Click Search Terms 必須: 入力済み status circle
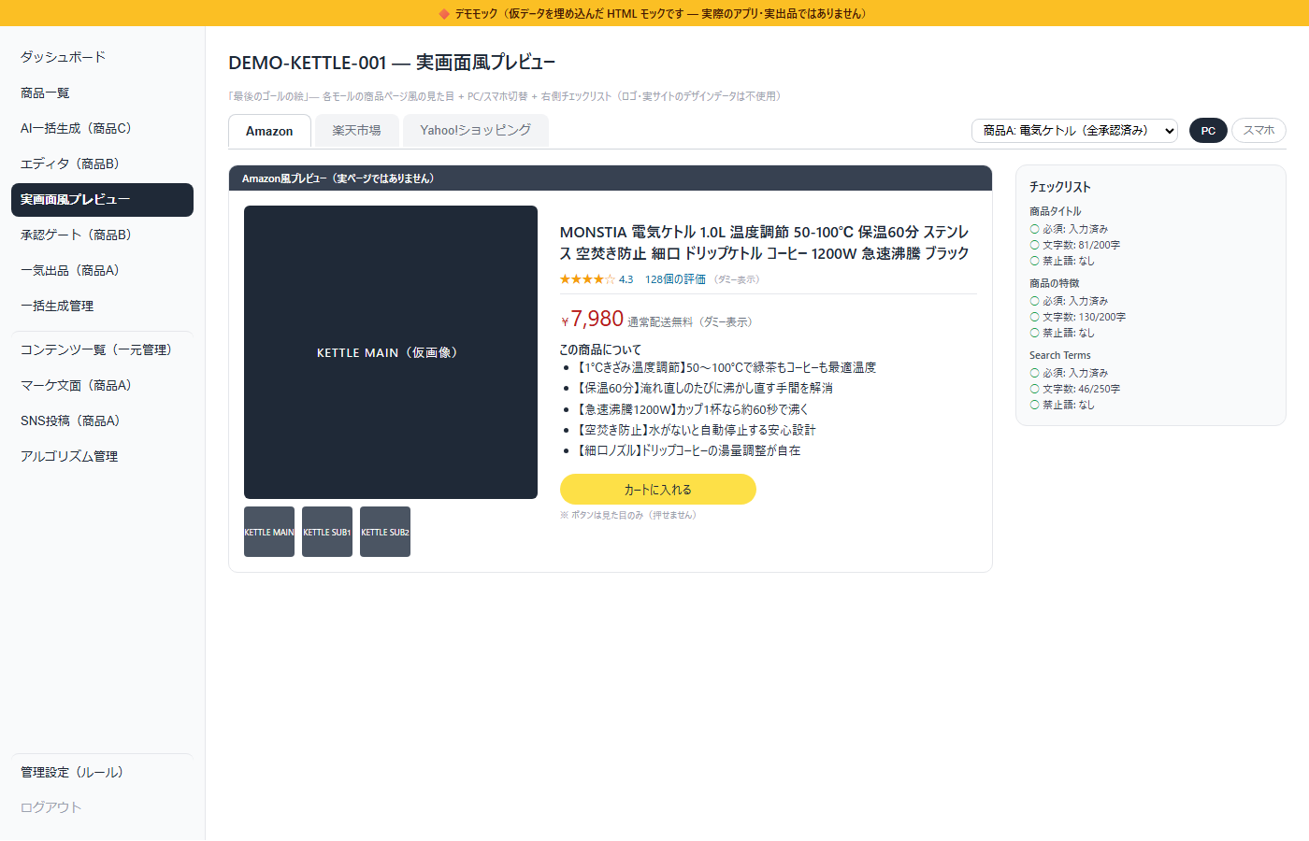 (1035, 373)
